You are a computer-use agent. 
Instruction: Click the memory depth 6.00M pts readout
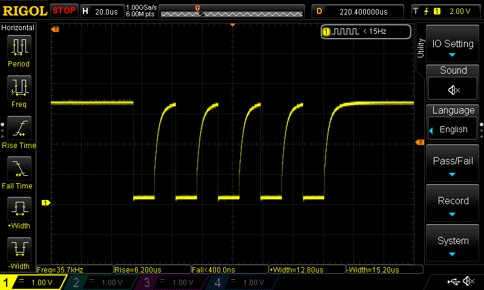click(x=140, y=14)
